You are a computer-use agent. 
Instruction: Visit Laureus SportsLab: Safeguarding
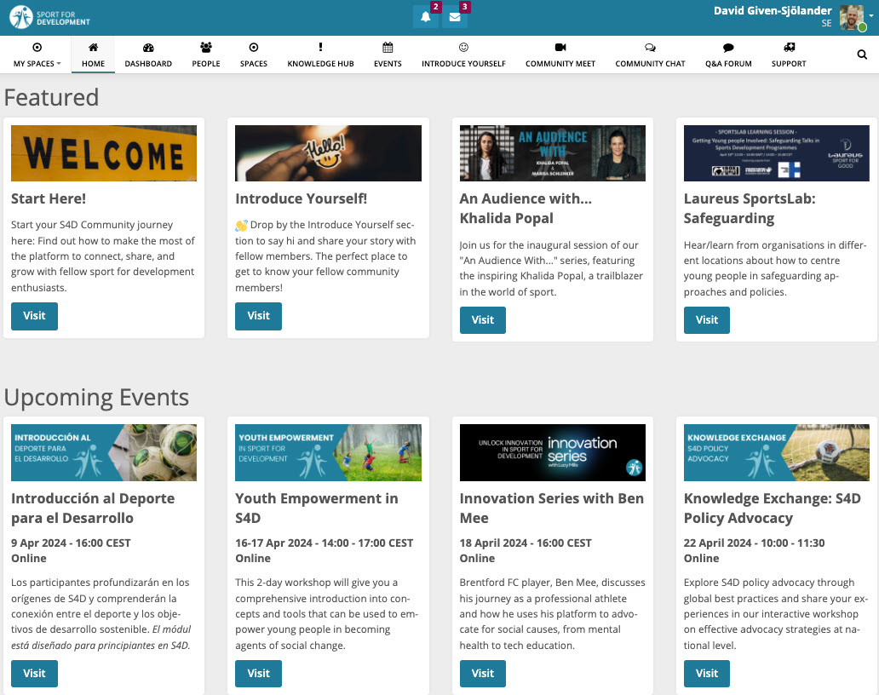[707, 320]
